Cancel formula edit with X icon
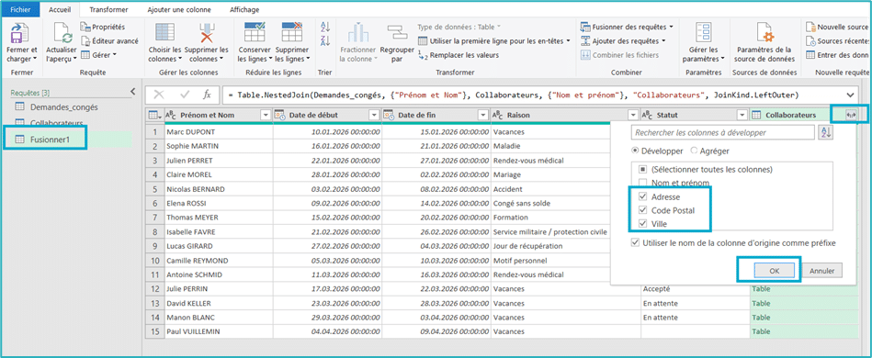872x358 pixels. click(158, 95)
